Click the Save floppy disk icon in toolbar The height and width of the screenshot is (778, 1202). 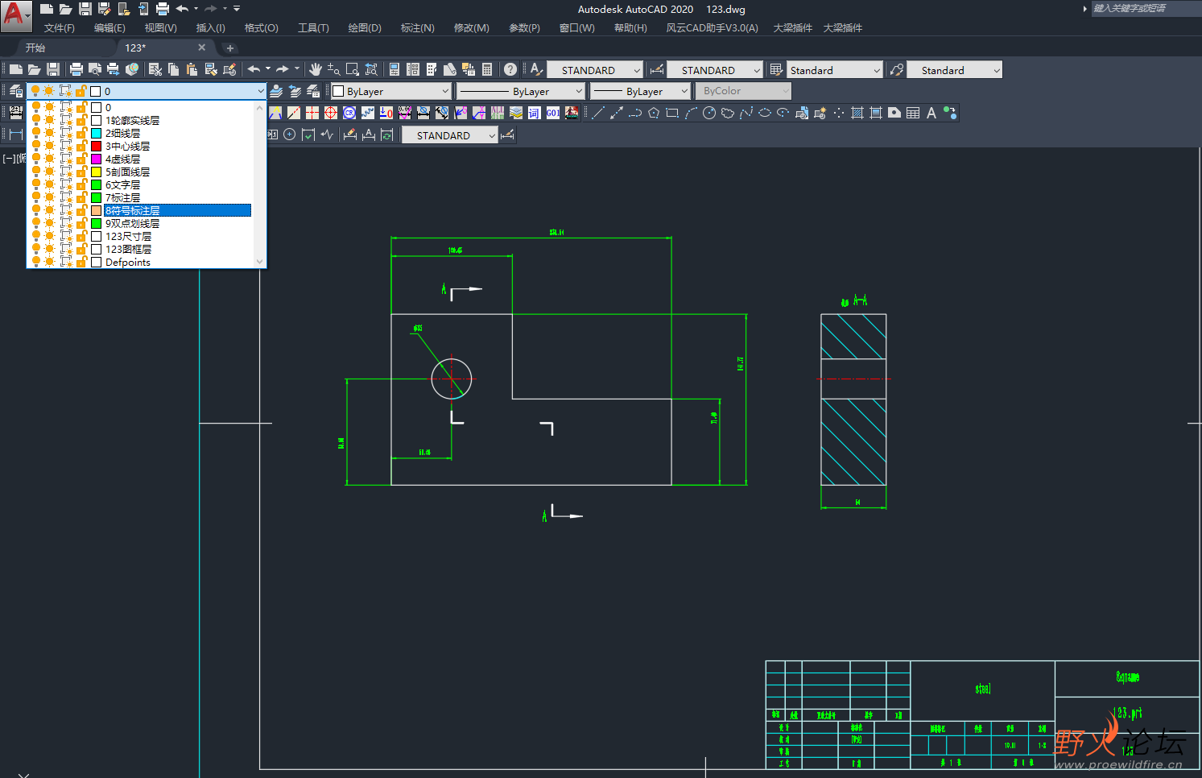coord(53,69)
